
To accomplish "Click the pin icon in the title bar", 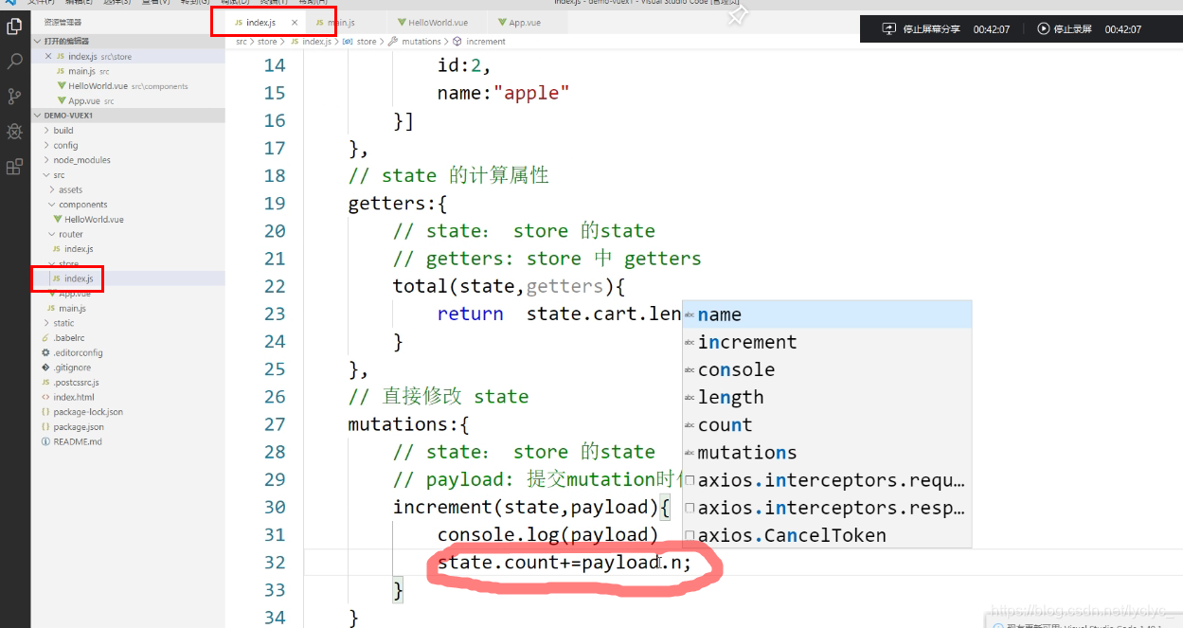I will pos(737,15).
